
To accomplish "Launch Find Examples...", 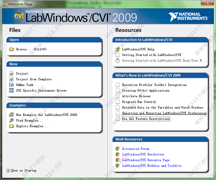I will tap(30, 120).
